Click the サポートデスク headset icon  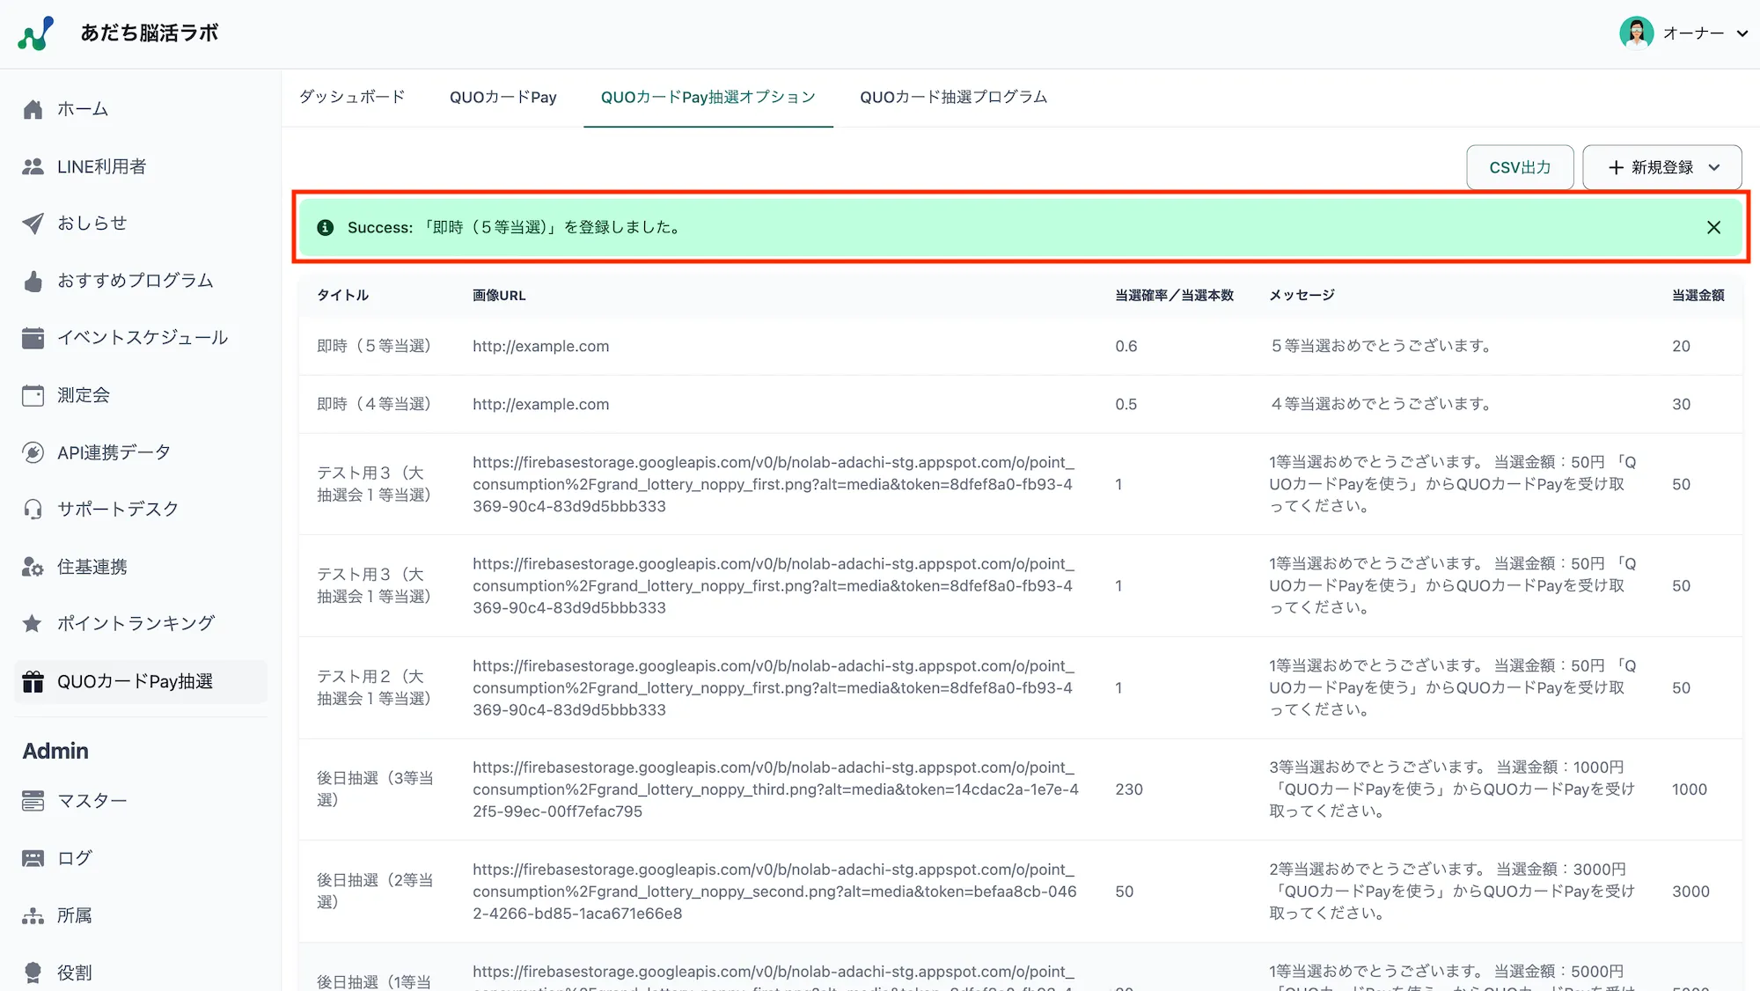point(33,509)
